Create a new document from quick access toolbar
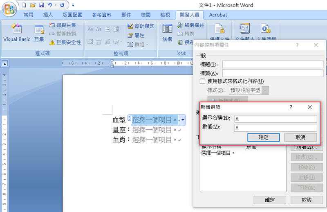 tap(24, 5)
